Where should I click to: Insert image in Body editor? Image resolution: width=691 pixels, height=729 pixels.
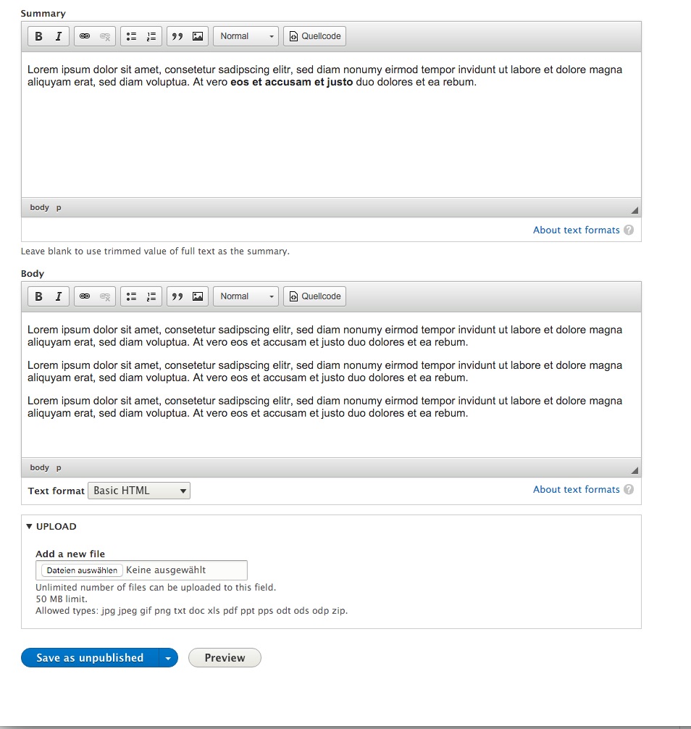point(198,296)
